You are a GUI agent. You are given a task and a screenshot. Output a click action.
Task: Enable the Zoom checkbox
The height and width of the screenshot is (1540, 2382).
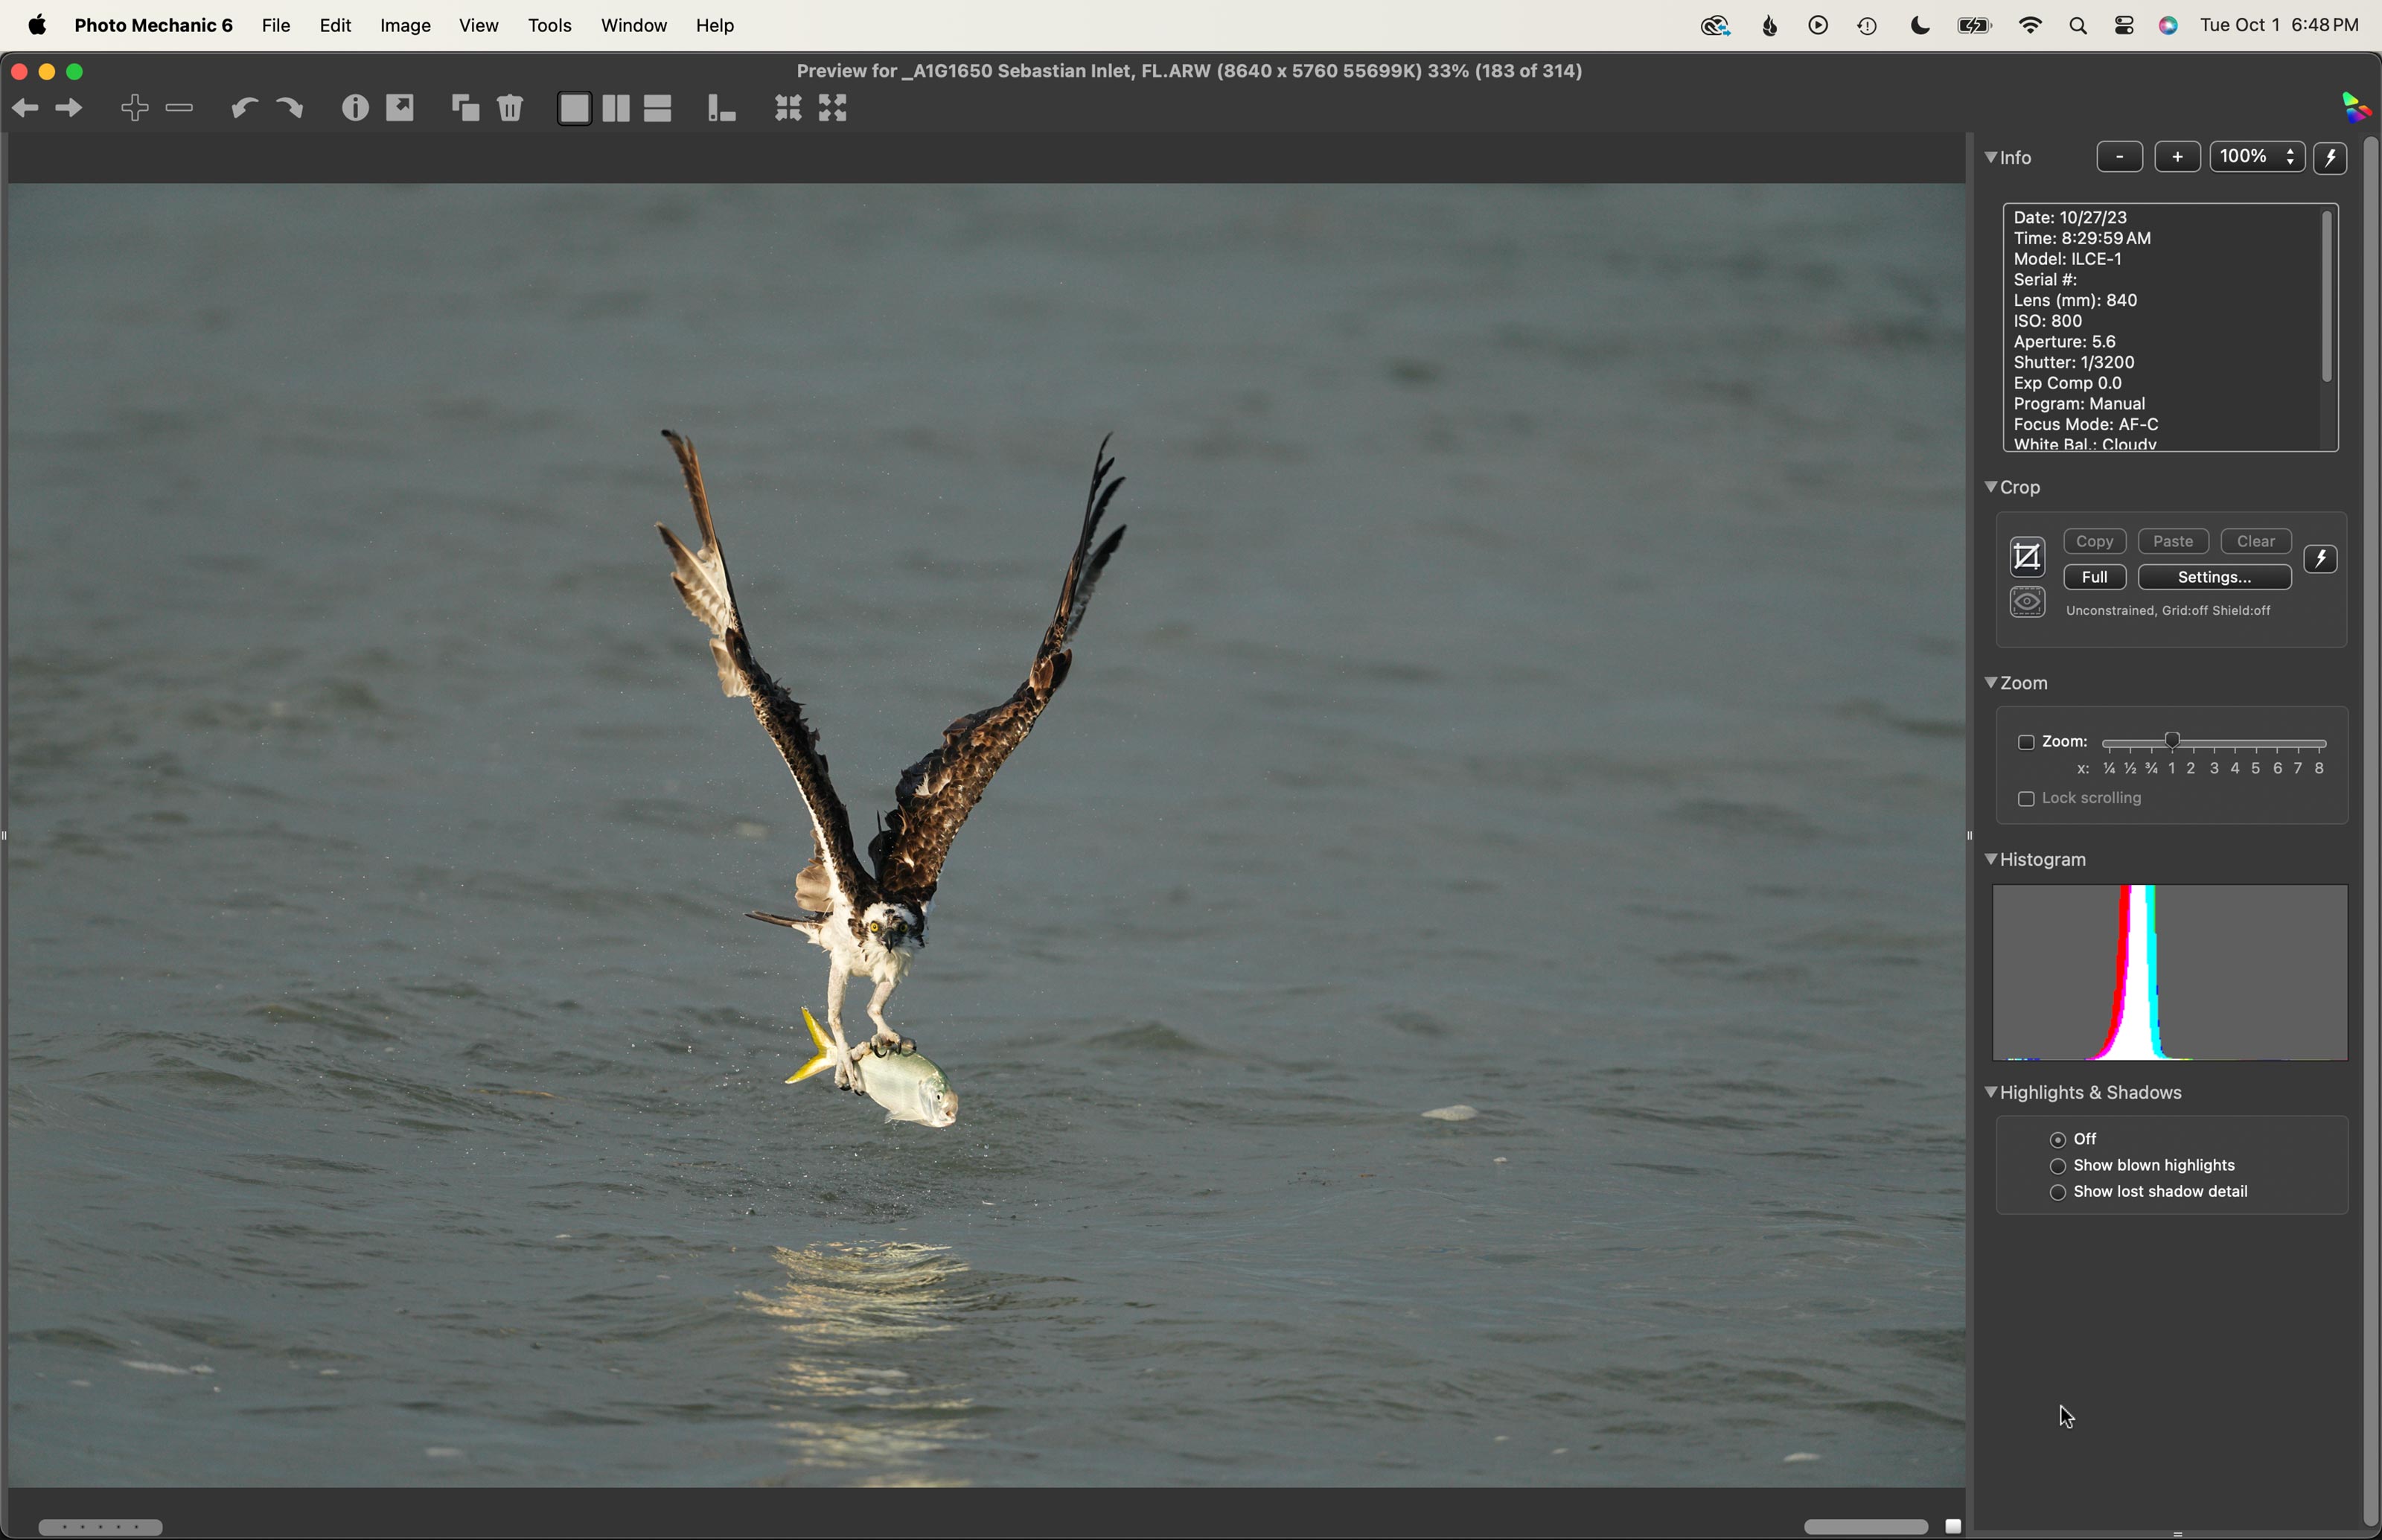[2026, 743]
